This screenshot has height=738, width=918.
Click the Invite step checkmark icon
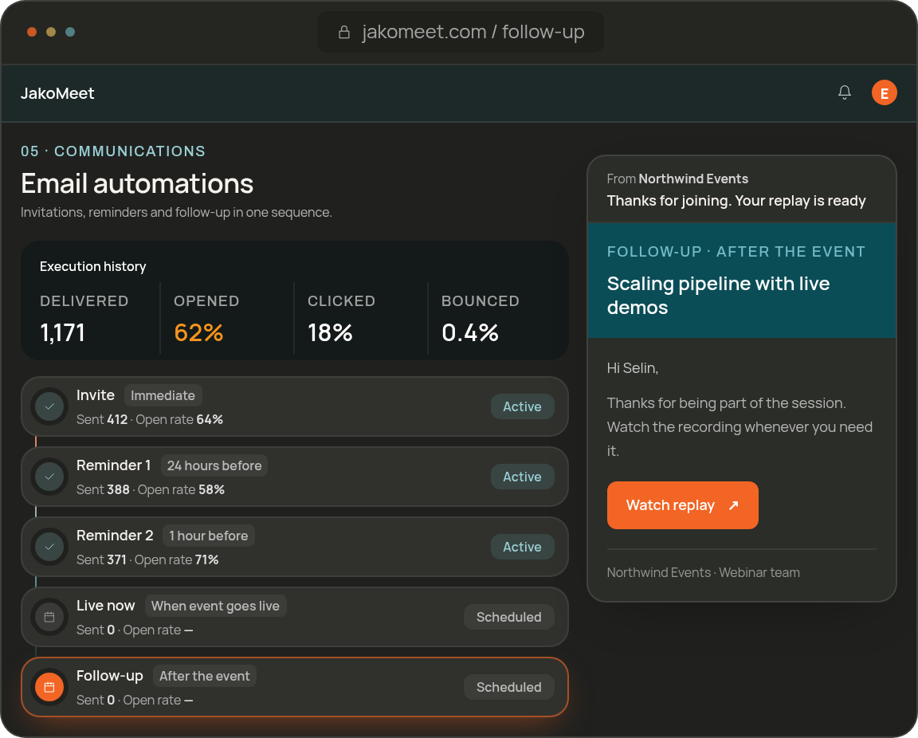49,406
